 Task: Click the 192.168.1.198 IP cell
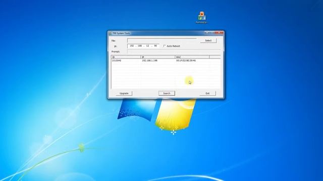pyautogui.click(x=149, y=61)
